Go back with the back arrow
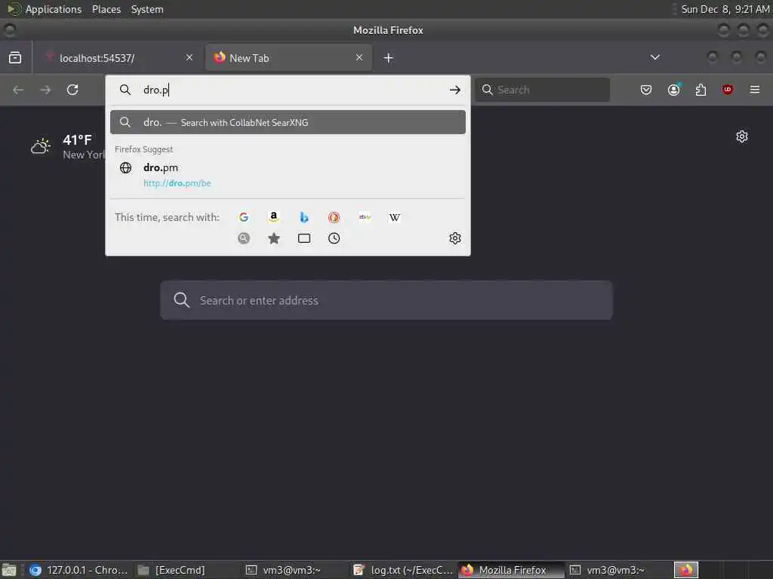773x579 pixels. (18, 90)
